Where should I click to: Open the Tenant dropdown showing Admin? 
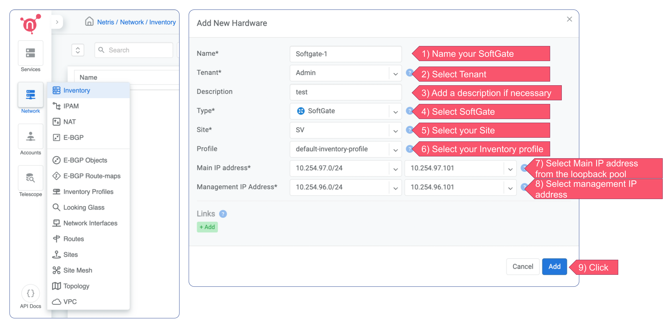345,73
